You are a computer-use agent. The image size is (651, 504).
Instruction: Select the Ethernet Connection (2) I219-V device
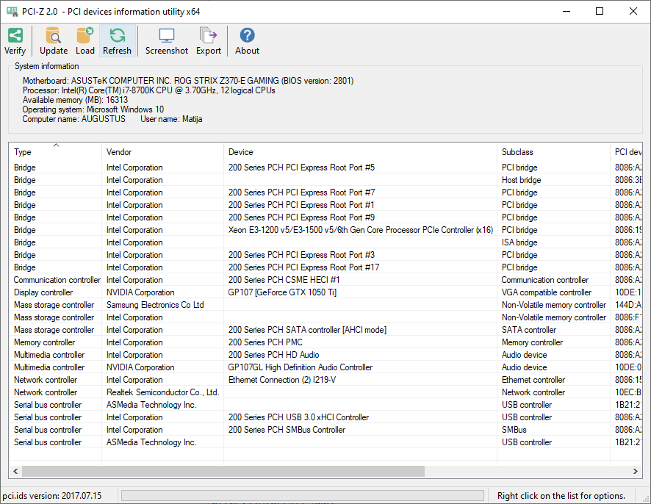point(282,379)
